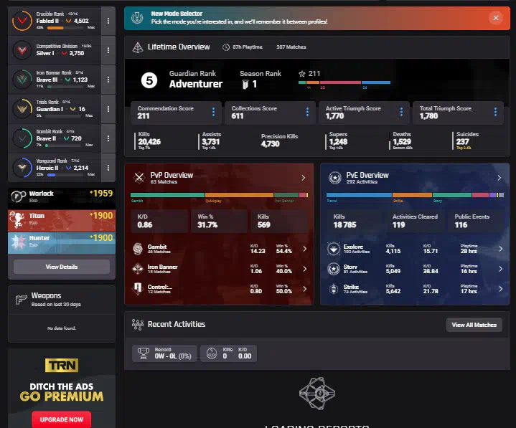
Task: Open Iron Banner Rank options menu
Action: [108, 80]
